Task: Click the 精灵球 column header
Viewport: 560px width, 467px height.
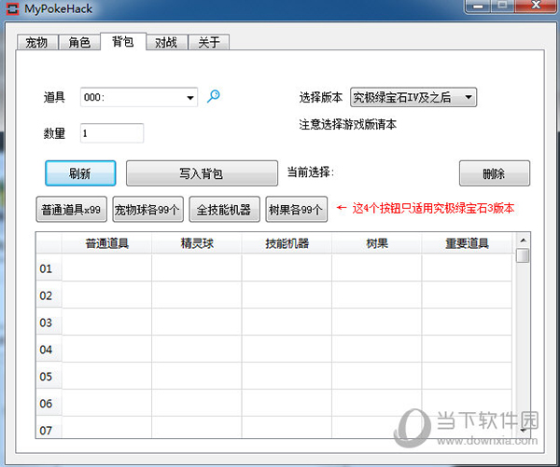Action: click(196, 244)
